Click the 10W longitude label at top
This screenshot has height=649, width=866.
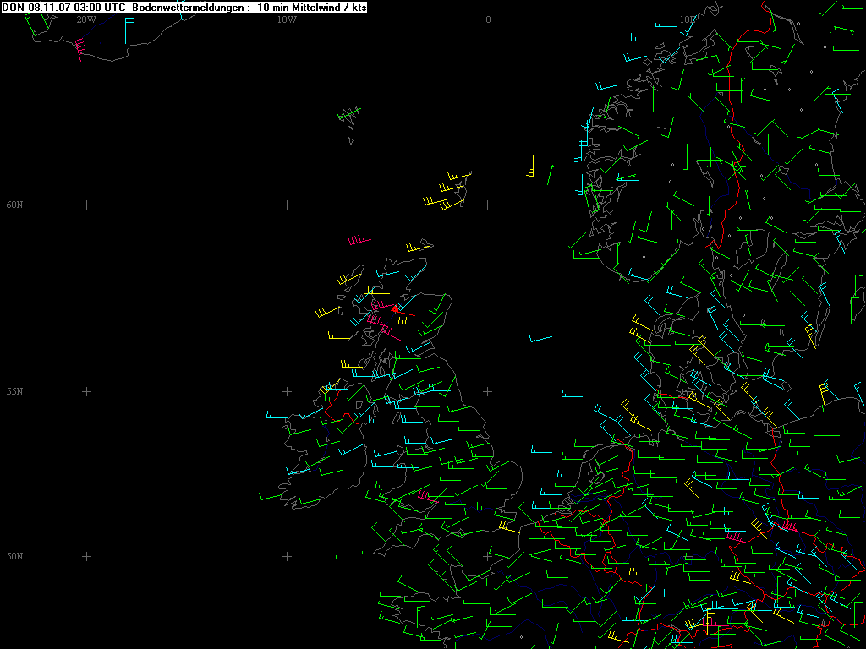[x=287, y=19]
